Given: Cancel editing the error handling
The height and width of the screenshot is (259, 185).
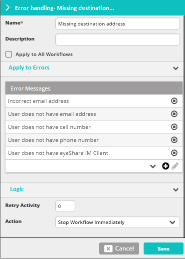Looking at the screenshot, I should 119,248.
